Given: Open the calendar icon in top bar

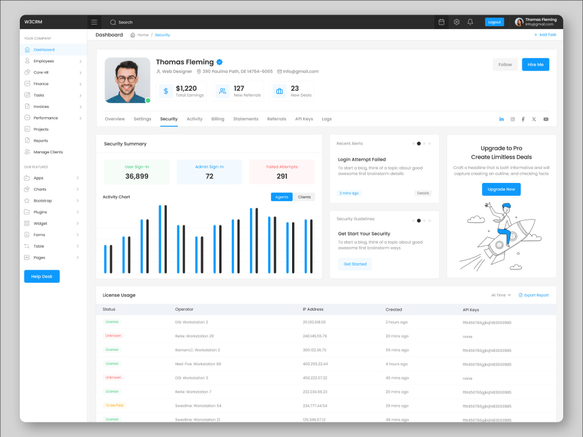Looking at the screenshot, I should [x=441, y=22].
